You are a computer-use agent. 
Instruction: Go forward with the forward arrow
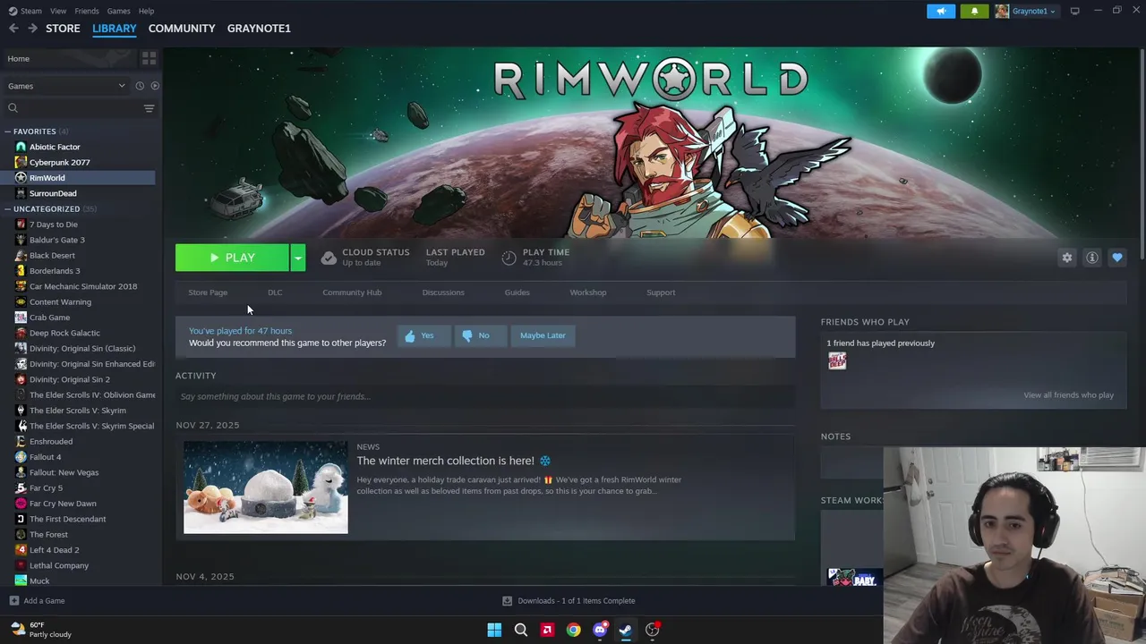[32, 29]
